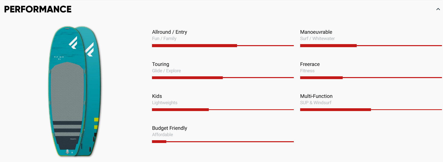This screenshot has width=443, height=162.
Task: Click the Multi-Function rating bar
Action: (x=371, y=110)
